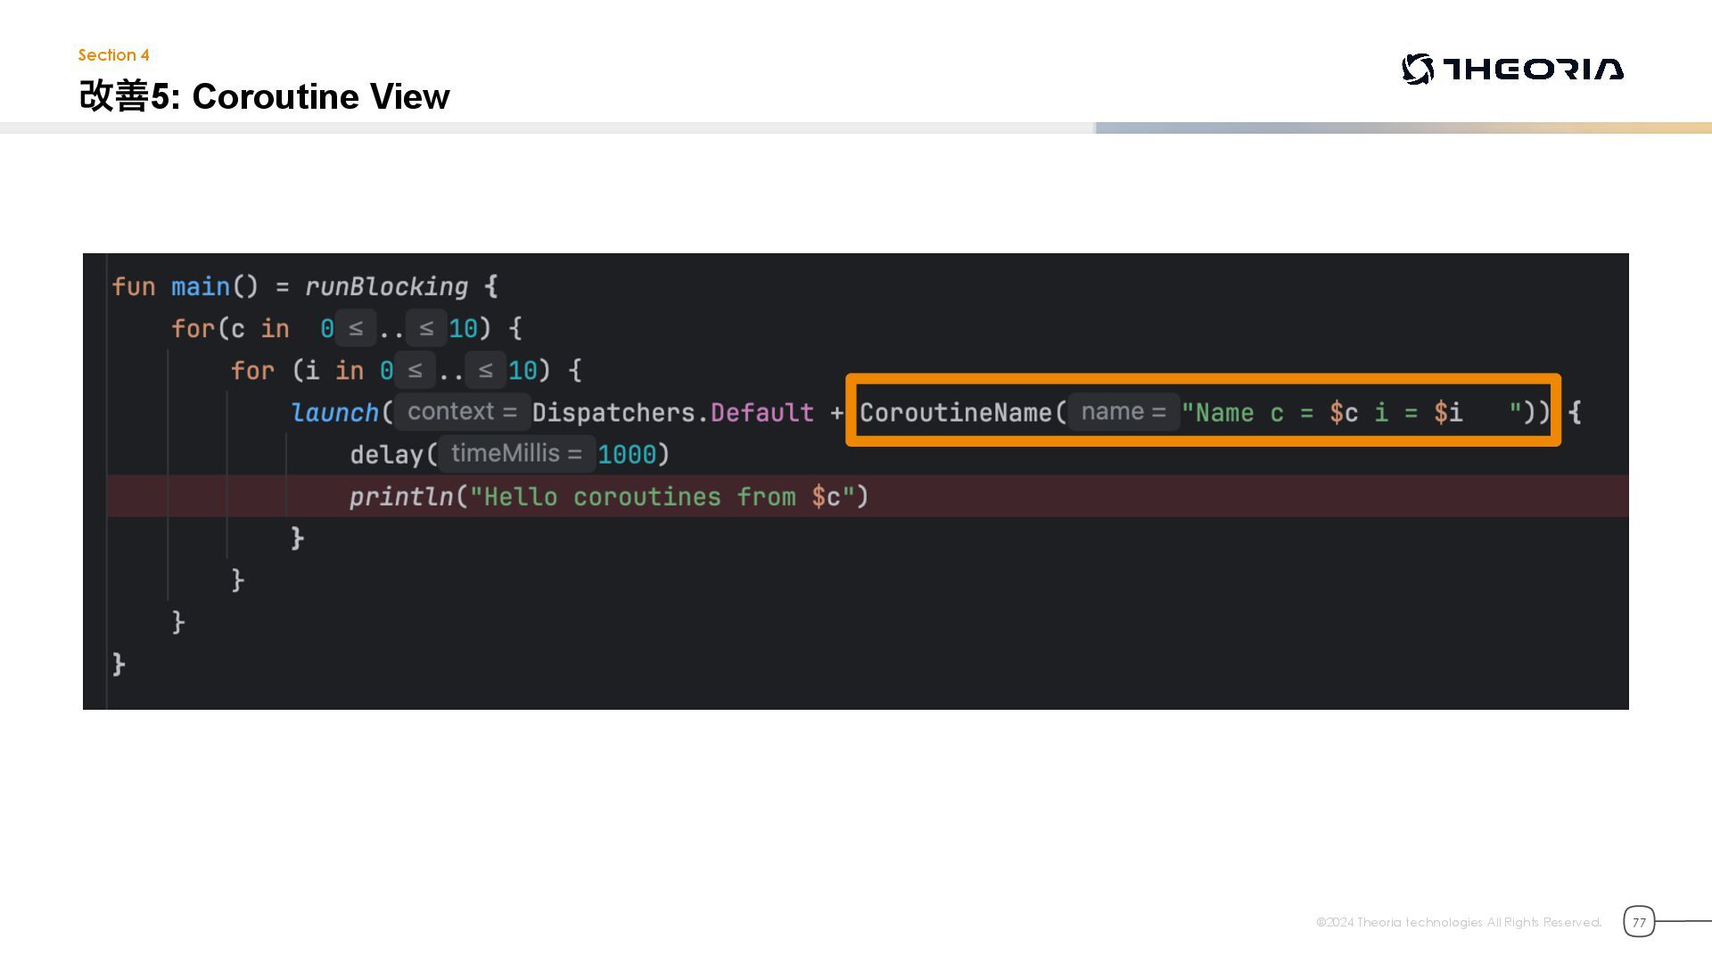The height and width of the screenshot is (963, 1712).
Task: Click the 'delay(' call in the code
Action: [x=392, y=455]
